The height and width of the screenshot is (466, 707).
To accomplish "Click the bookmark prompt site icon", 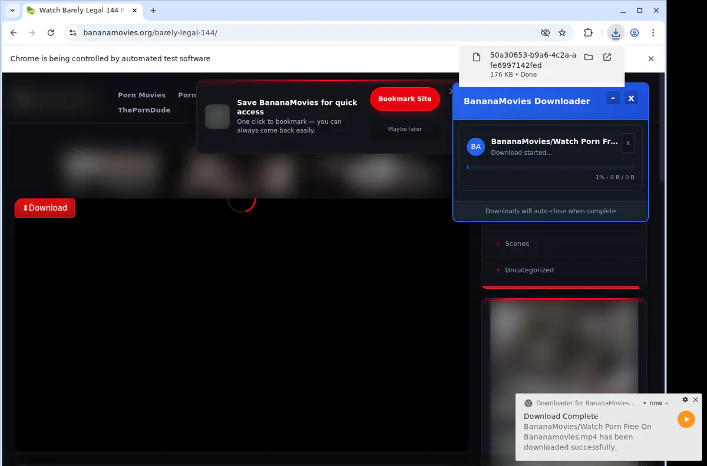I will tap(217, 117).
